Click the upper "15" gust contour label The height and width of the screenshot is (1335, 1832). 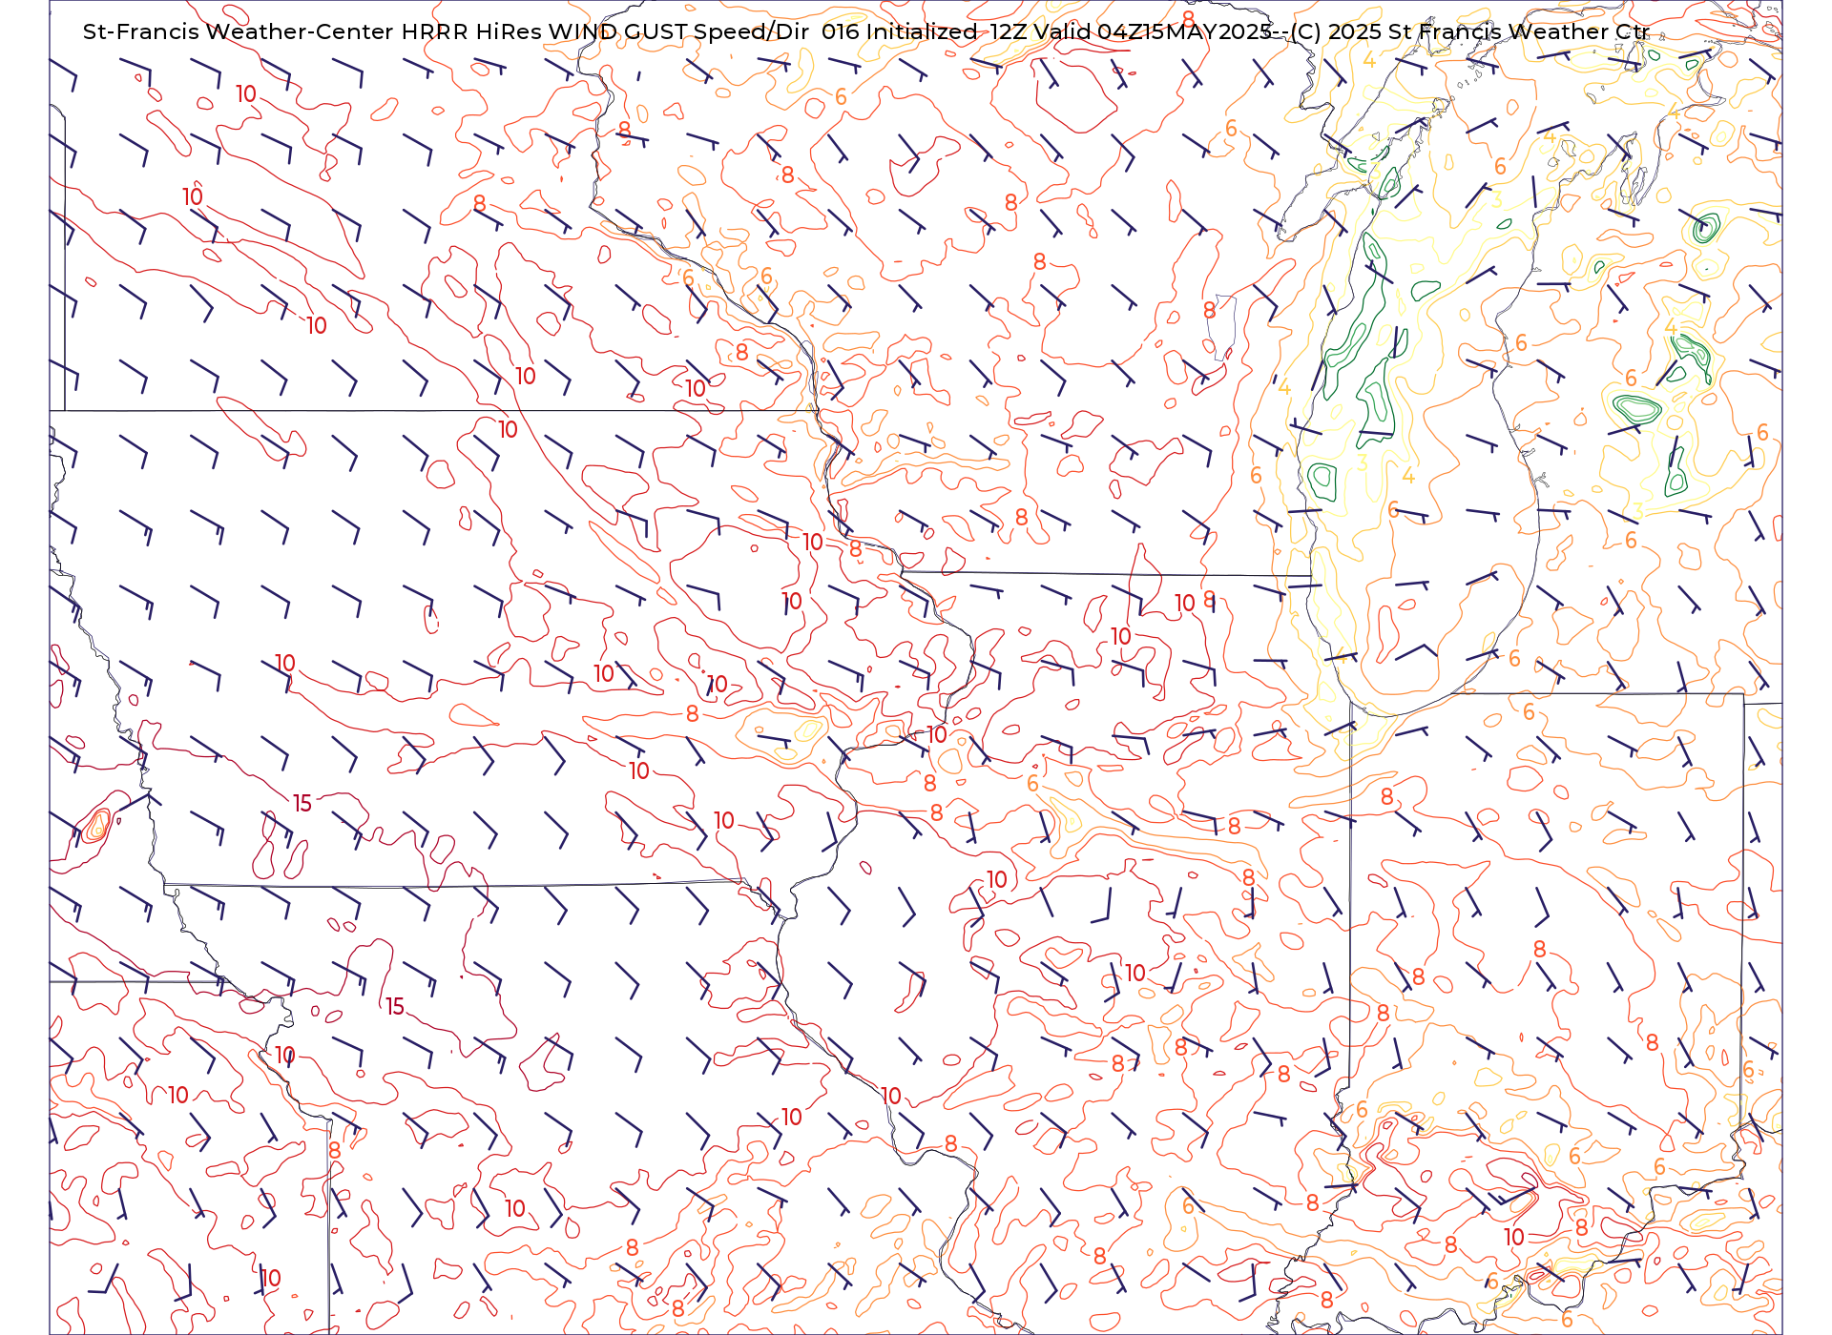point(302,803)
